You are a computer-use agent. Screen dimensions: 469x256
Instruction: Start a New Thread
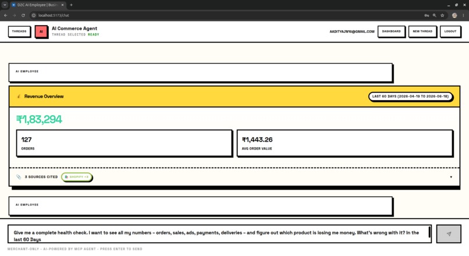[x=422, y=31]
